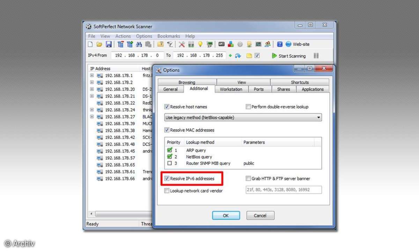Expand the 192.168.178.20 tree node

[x=92, y=89]
